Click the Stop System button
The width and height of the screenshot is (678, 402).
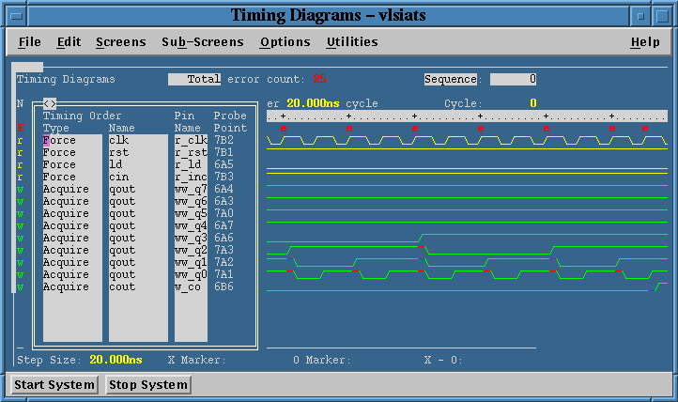coord(147,385)
